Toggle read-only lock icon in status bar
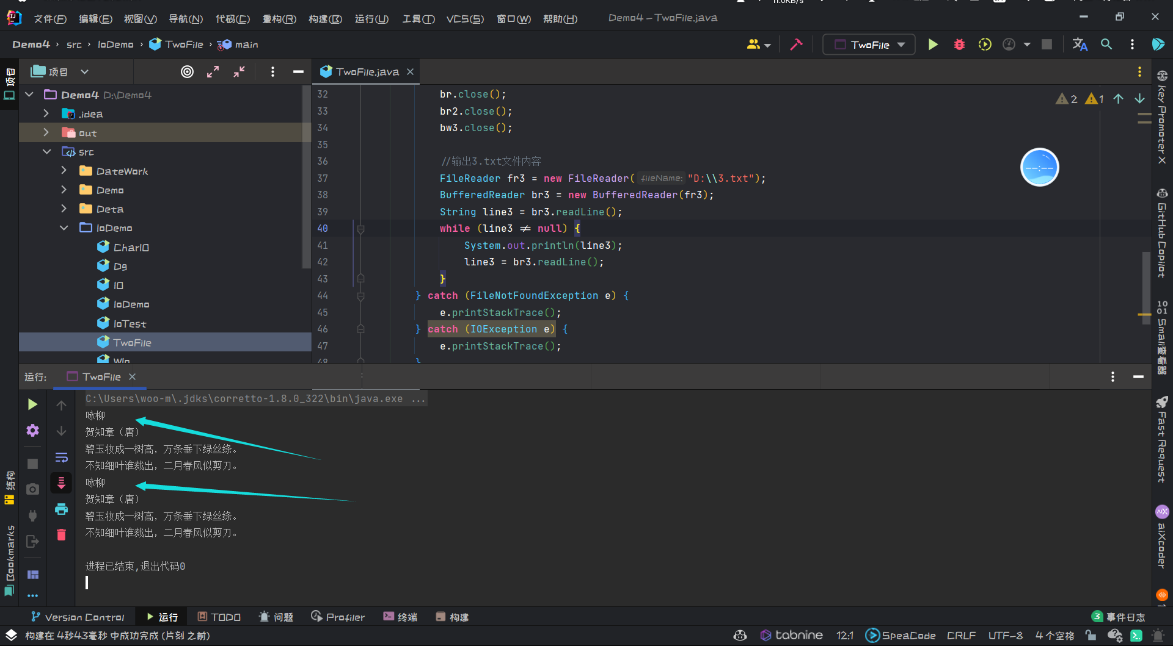 (1091, 636)
